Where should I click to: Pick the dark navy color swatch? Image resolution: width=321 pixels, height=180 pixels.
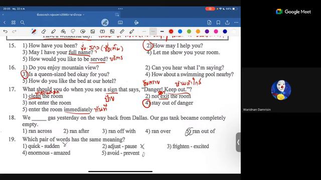pyautogui.click(x=225, y=31)
